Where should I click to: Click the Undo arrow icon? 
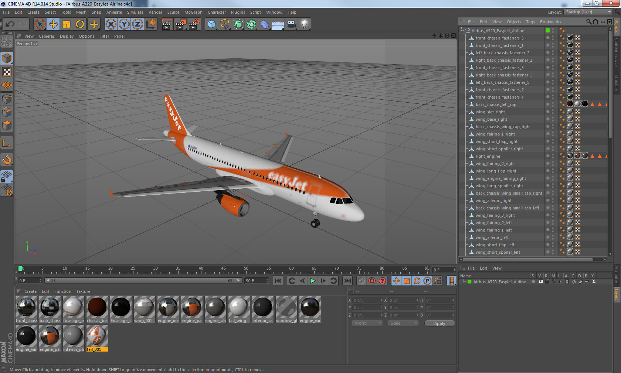[10, 24]
